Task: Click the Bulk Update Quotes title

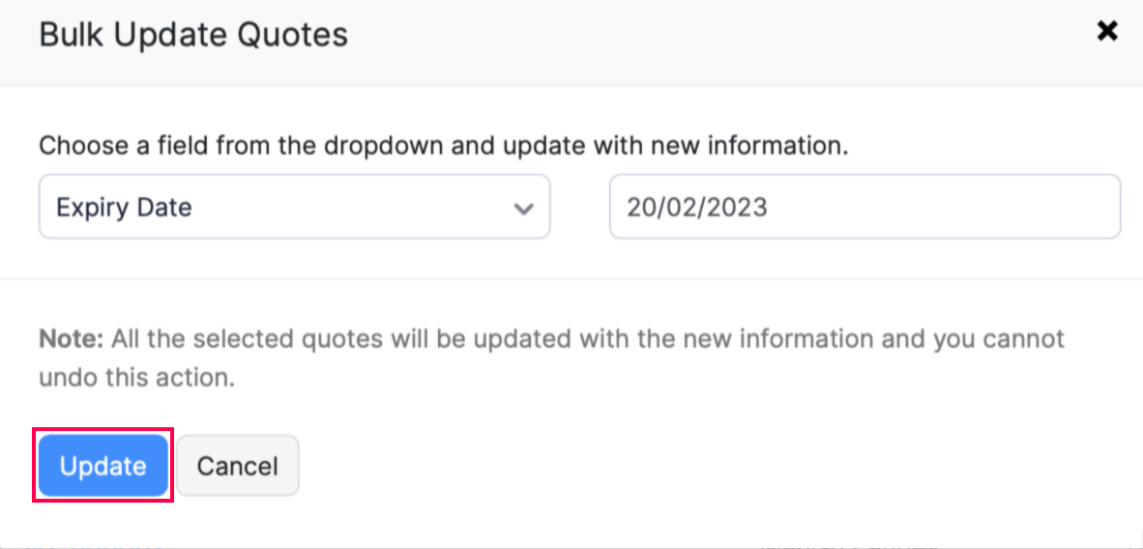Action: [x=193, y=35]
